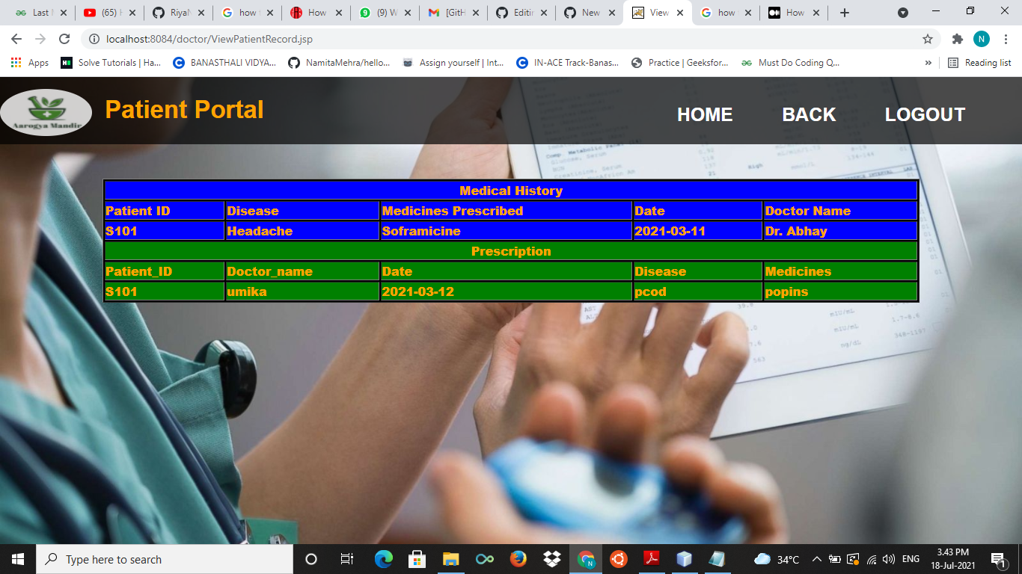Open the Chrome extensions puzzle icon
The width and height of the screenshot is (1022, 574).
point(957,39)
